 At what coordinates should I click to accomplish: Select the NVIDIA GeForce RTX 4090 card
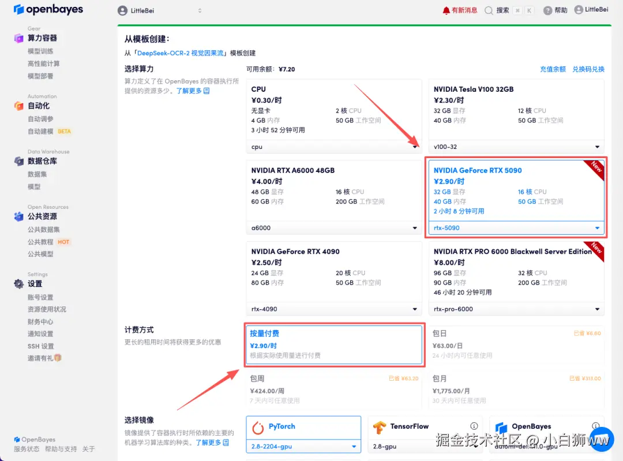point(334,279)
